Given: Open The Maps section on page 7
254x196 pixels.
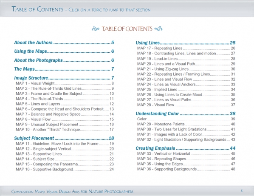Looking at the screenshot, I should 64,69.
